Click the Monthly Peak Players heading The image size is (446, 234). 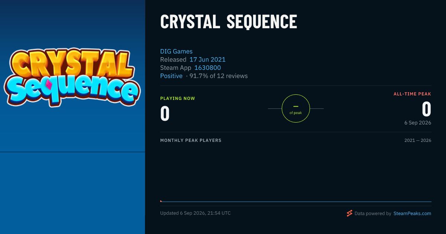tap(191, 140)
